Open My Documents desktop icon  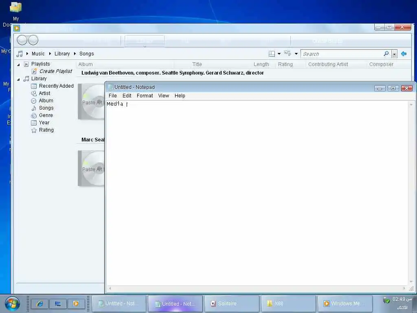coord(15,14)
